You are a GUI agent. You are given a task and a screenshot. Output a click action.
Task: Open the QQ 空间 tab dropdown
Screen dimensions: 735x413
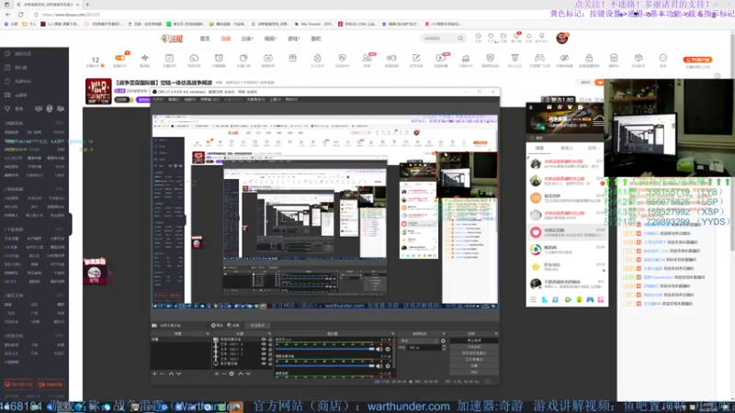pyautogui.click(x=594, y=148)
